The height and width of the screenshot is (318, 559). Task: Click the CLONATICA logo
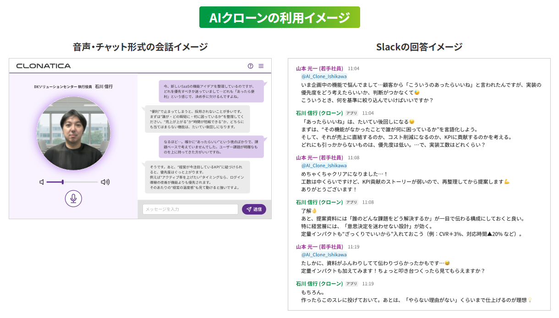pos(44,66)
